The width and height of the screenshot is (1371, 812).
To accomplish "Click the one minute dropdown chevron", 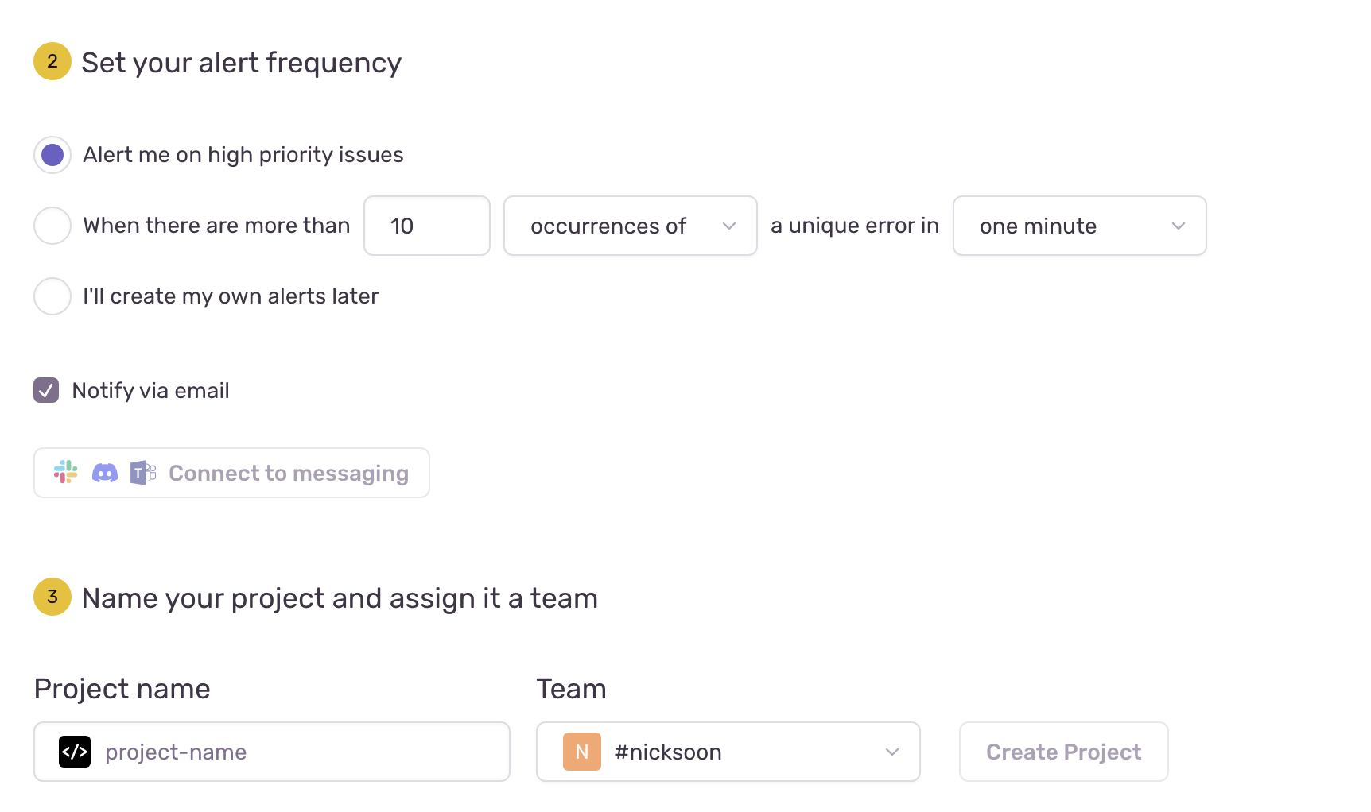I will coord(1179,226).
